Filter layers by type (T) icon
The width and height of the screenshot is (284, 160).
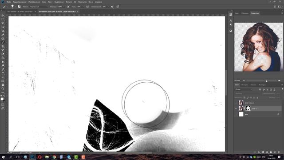[267, 90]
